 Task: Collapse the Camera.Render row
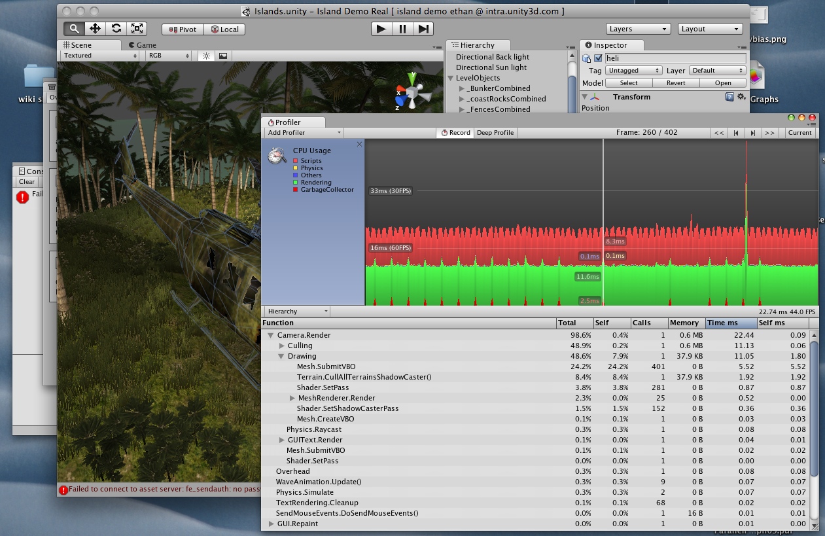pos(271,335)
